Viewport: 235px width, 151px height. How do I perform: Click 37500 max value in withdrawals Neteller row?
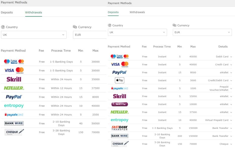point(96,88)
